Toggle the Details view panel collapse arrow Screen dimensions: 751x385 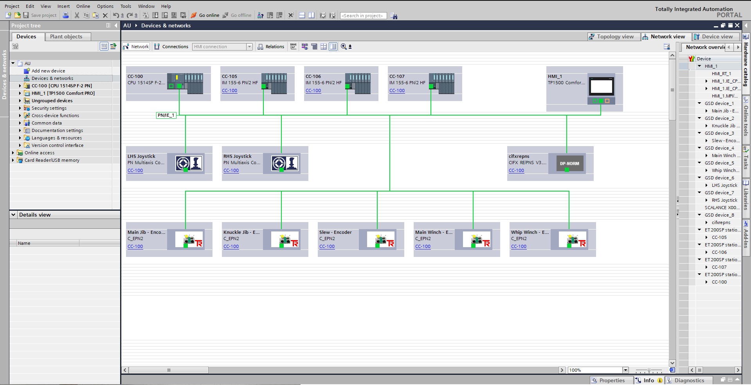13,215
